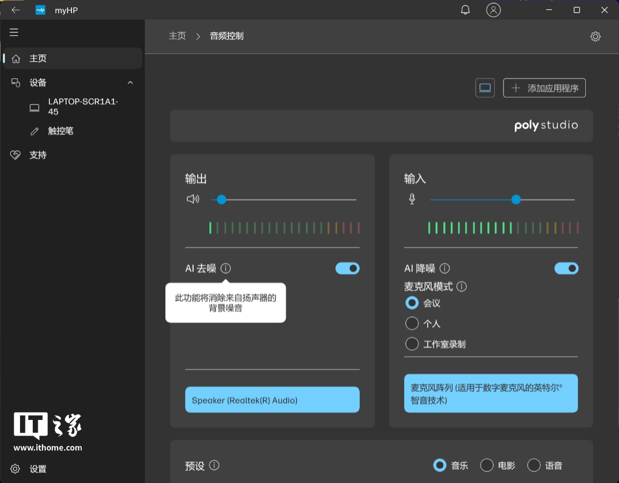Click the info icon next to 麦克风模式
Image resolution: width=619 pixels, height=483 pixels.
461,286
